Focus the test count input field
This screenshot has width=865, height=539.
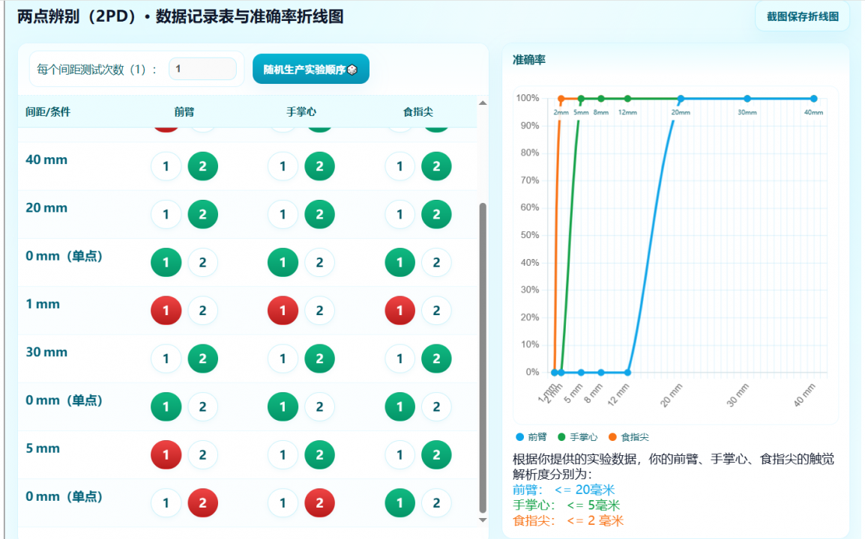point(202,69)
